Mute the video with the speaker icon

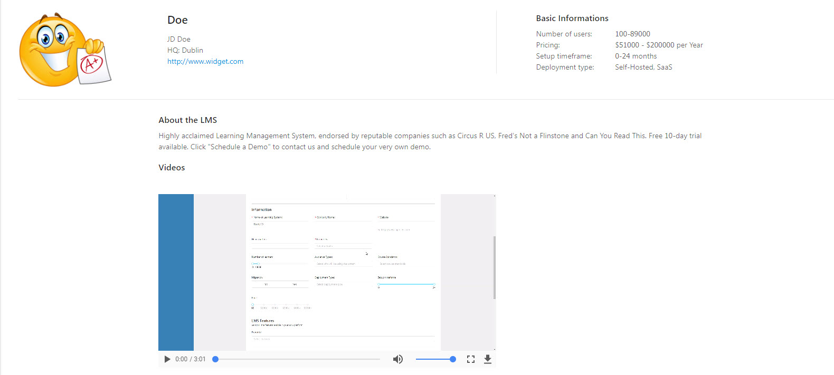coord(397,359)
